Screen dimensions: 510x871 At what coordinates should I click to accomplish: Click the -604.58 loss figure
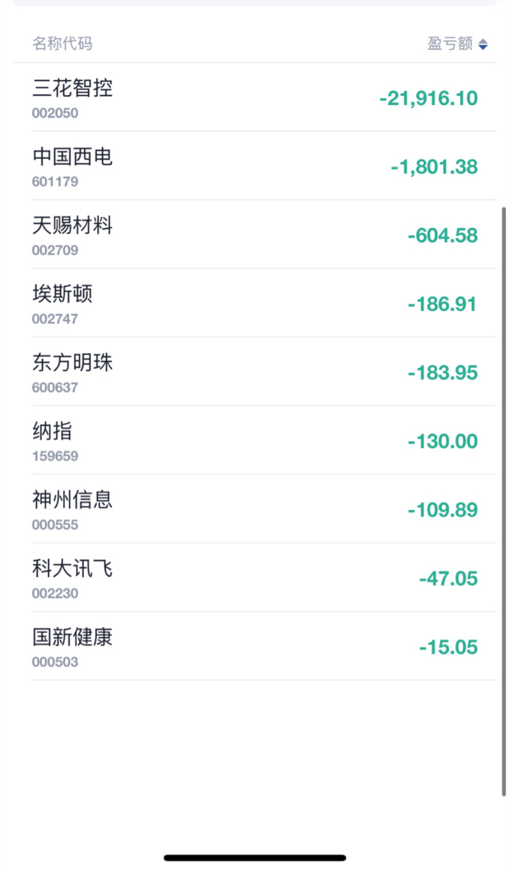point(442,235)
